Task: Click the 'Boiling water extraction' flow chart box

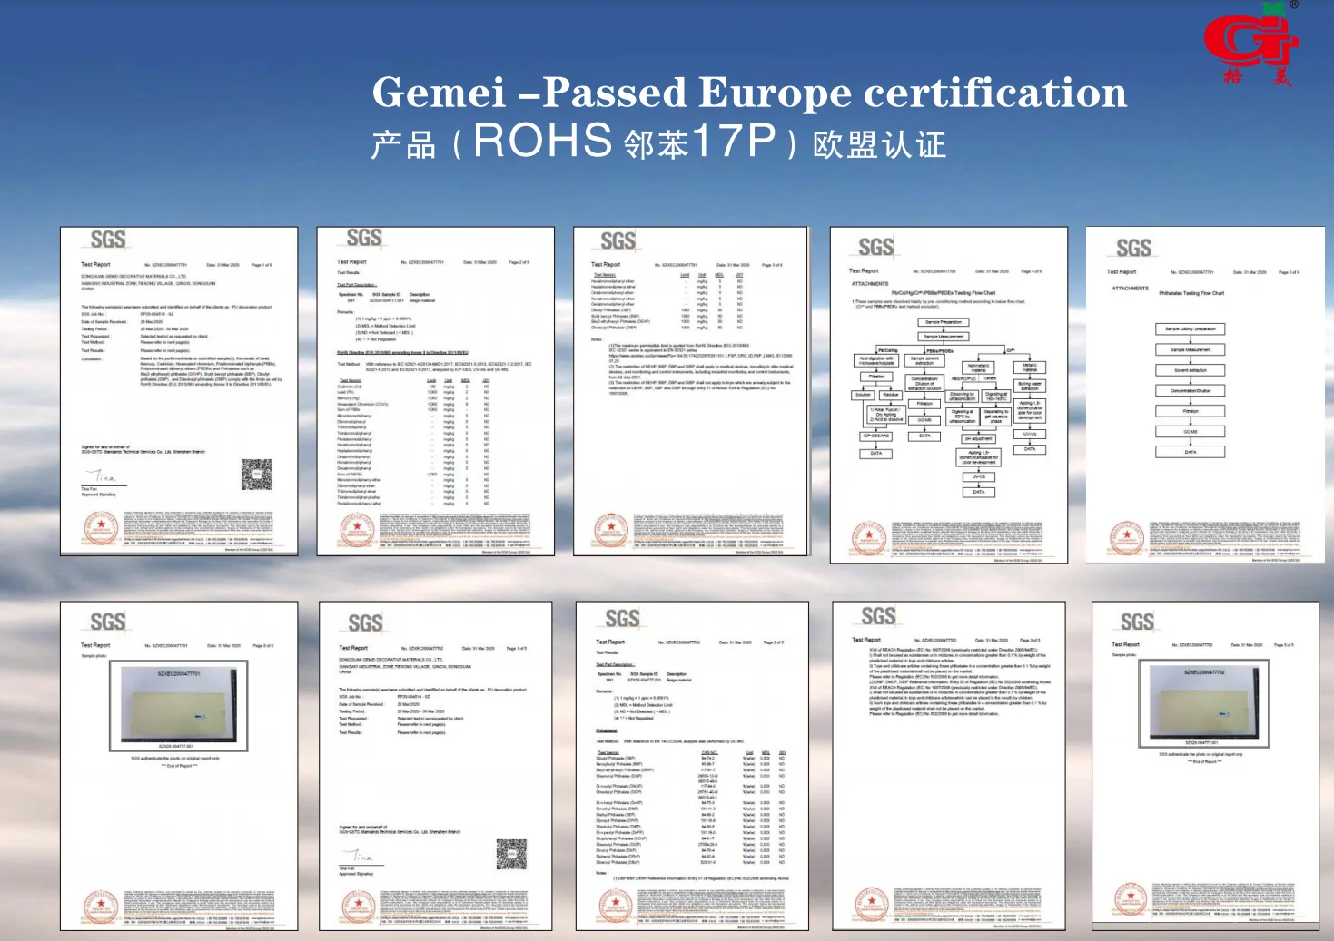Action: point(1030,386)
